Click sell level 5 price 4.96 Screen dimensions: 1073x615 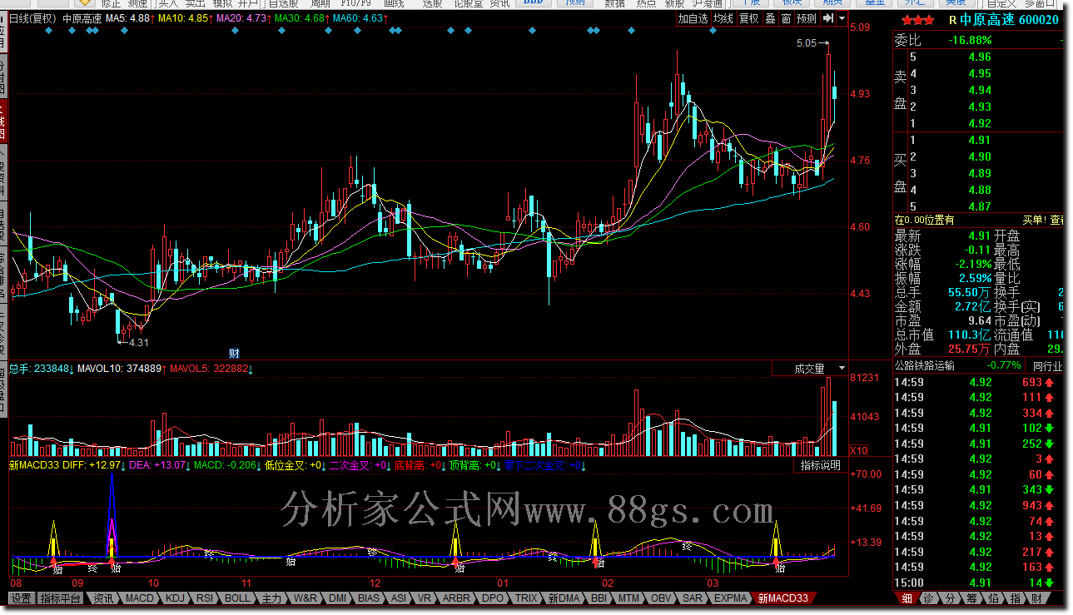pos(980,57)
